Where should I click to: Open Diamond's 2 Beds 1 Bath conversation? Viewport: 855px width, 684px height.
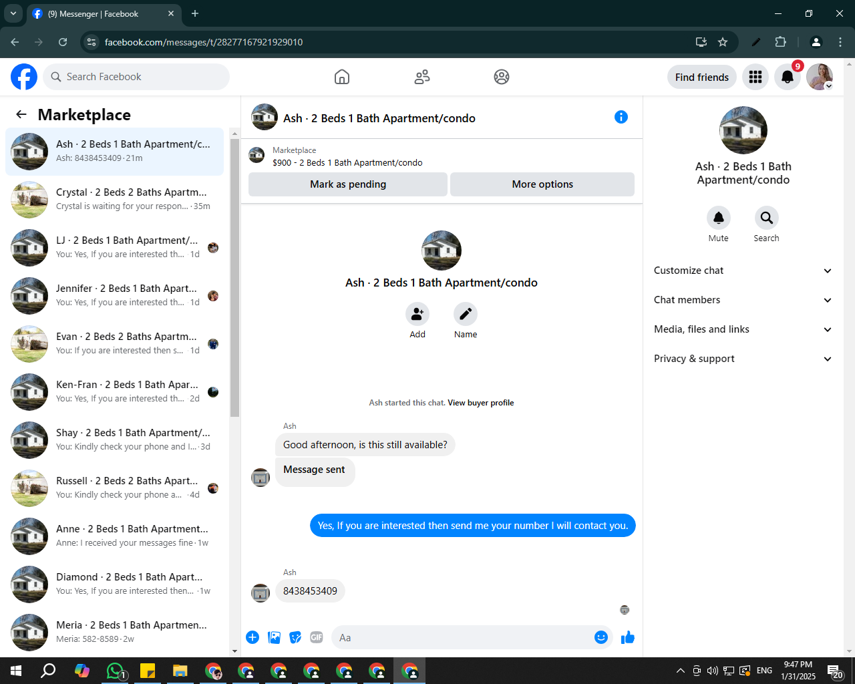click(114, 584)
